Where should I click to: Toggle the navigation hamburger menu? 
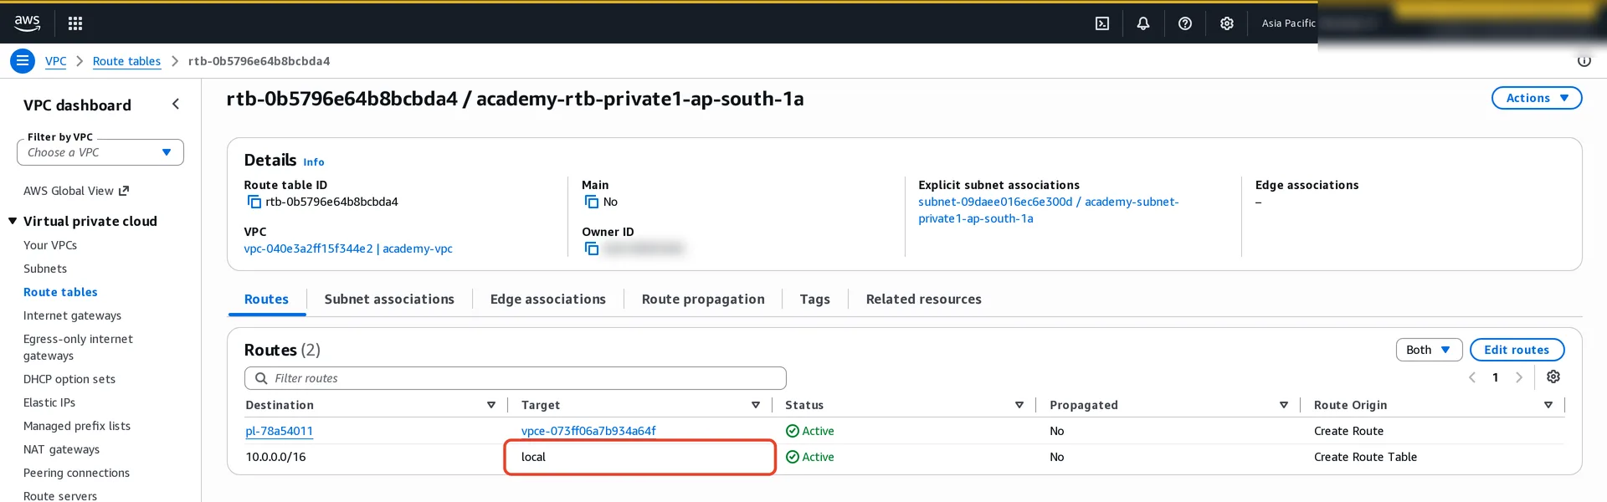(x=23, y=61)
